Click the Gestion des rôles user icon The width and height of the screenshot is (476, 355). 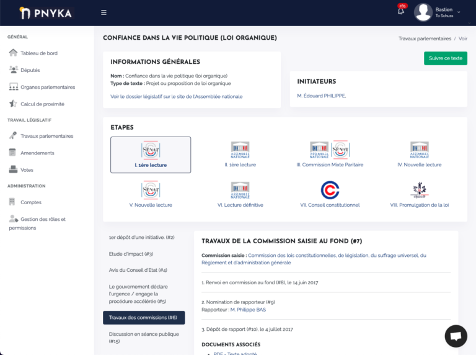(14, 218)
